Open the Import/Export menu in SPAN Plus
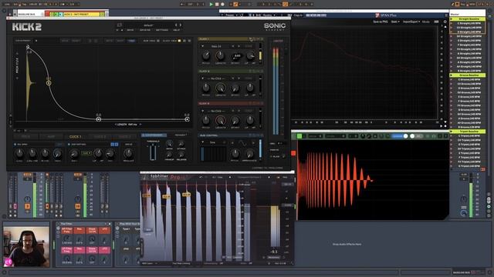 click(x=411, y=22)
